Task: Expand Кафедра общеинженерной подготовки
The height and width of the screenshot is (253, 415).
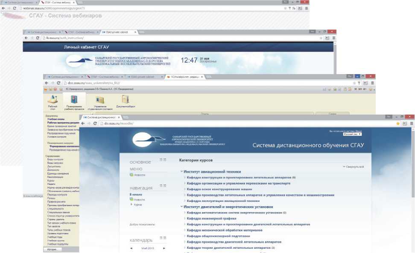Action: [185, 236]
